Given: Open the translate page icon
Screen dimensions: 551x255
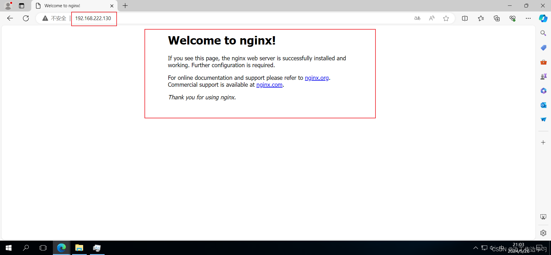Looking at the screenshot, I should (x=417, y=18).
